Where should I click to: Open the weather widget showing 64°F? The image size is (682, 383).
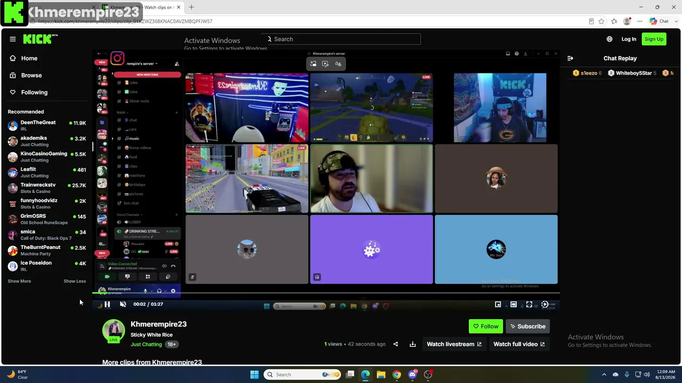(17, 374)
